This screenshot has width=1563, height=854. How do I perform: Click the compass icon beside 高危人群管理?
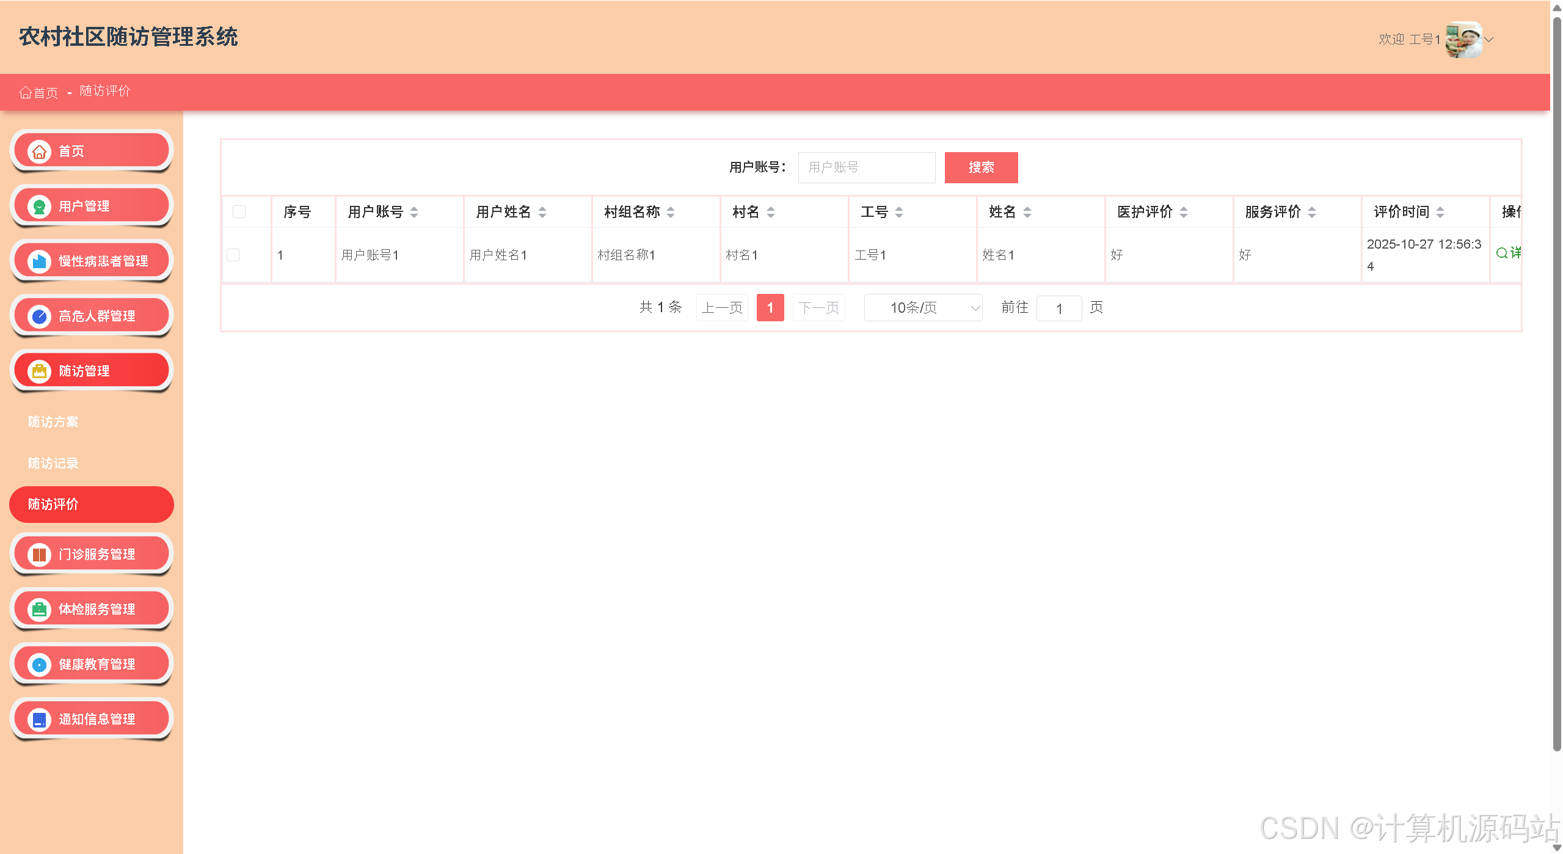point(39,316)
